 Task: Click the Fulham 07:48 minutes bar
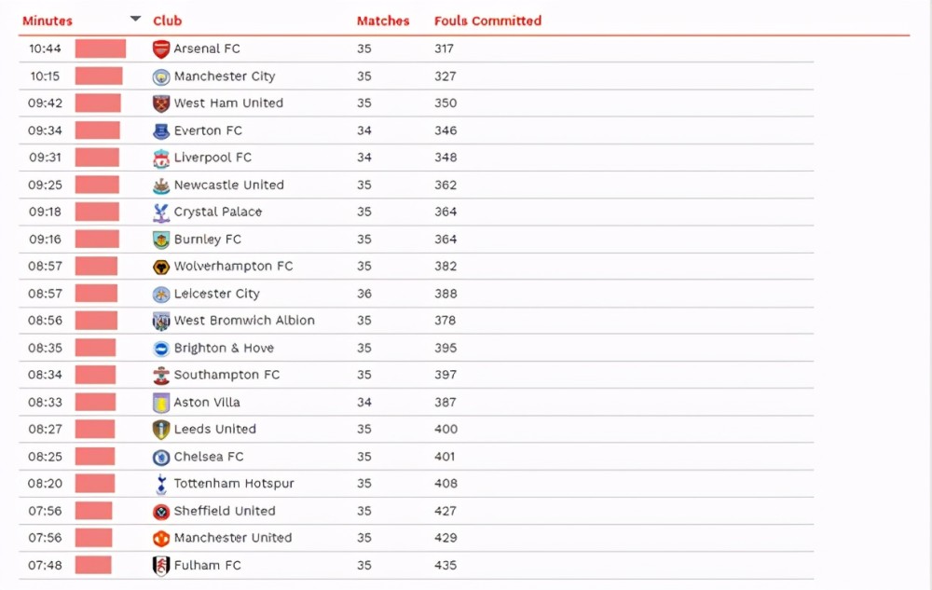tap(93, 565)
